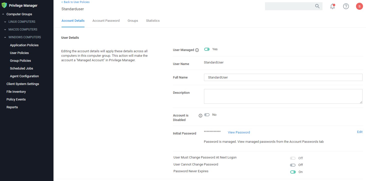Open the notifications bell

click(x=332, y=6)
